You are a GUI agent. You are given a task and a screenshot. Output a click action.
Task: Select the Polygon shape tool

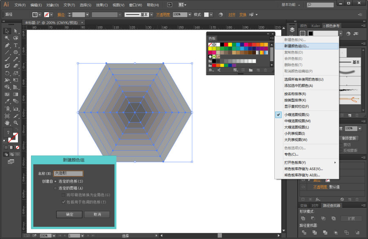(x=16, y=52)
